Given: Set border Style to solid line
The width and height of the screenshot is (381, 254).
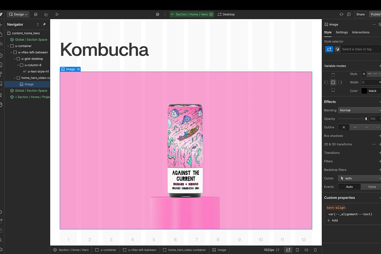Looking at the screenshot, I should point(370,74).
